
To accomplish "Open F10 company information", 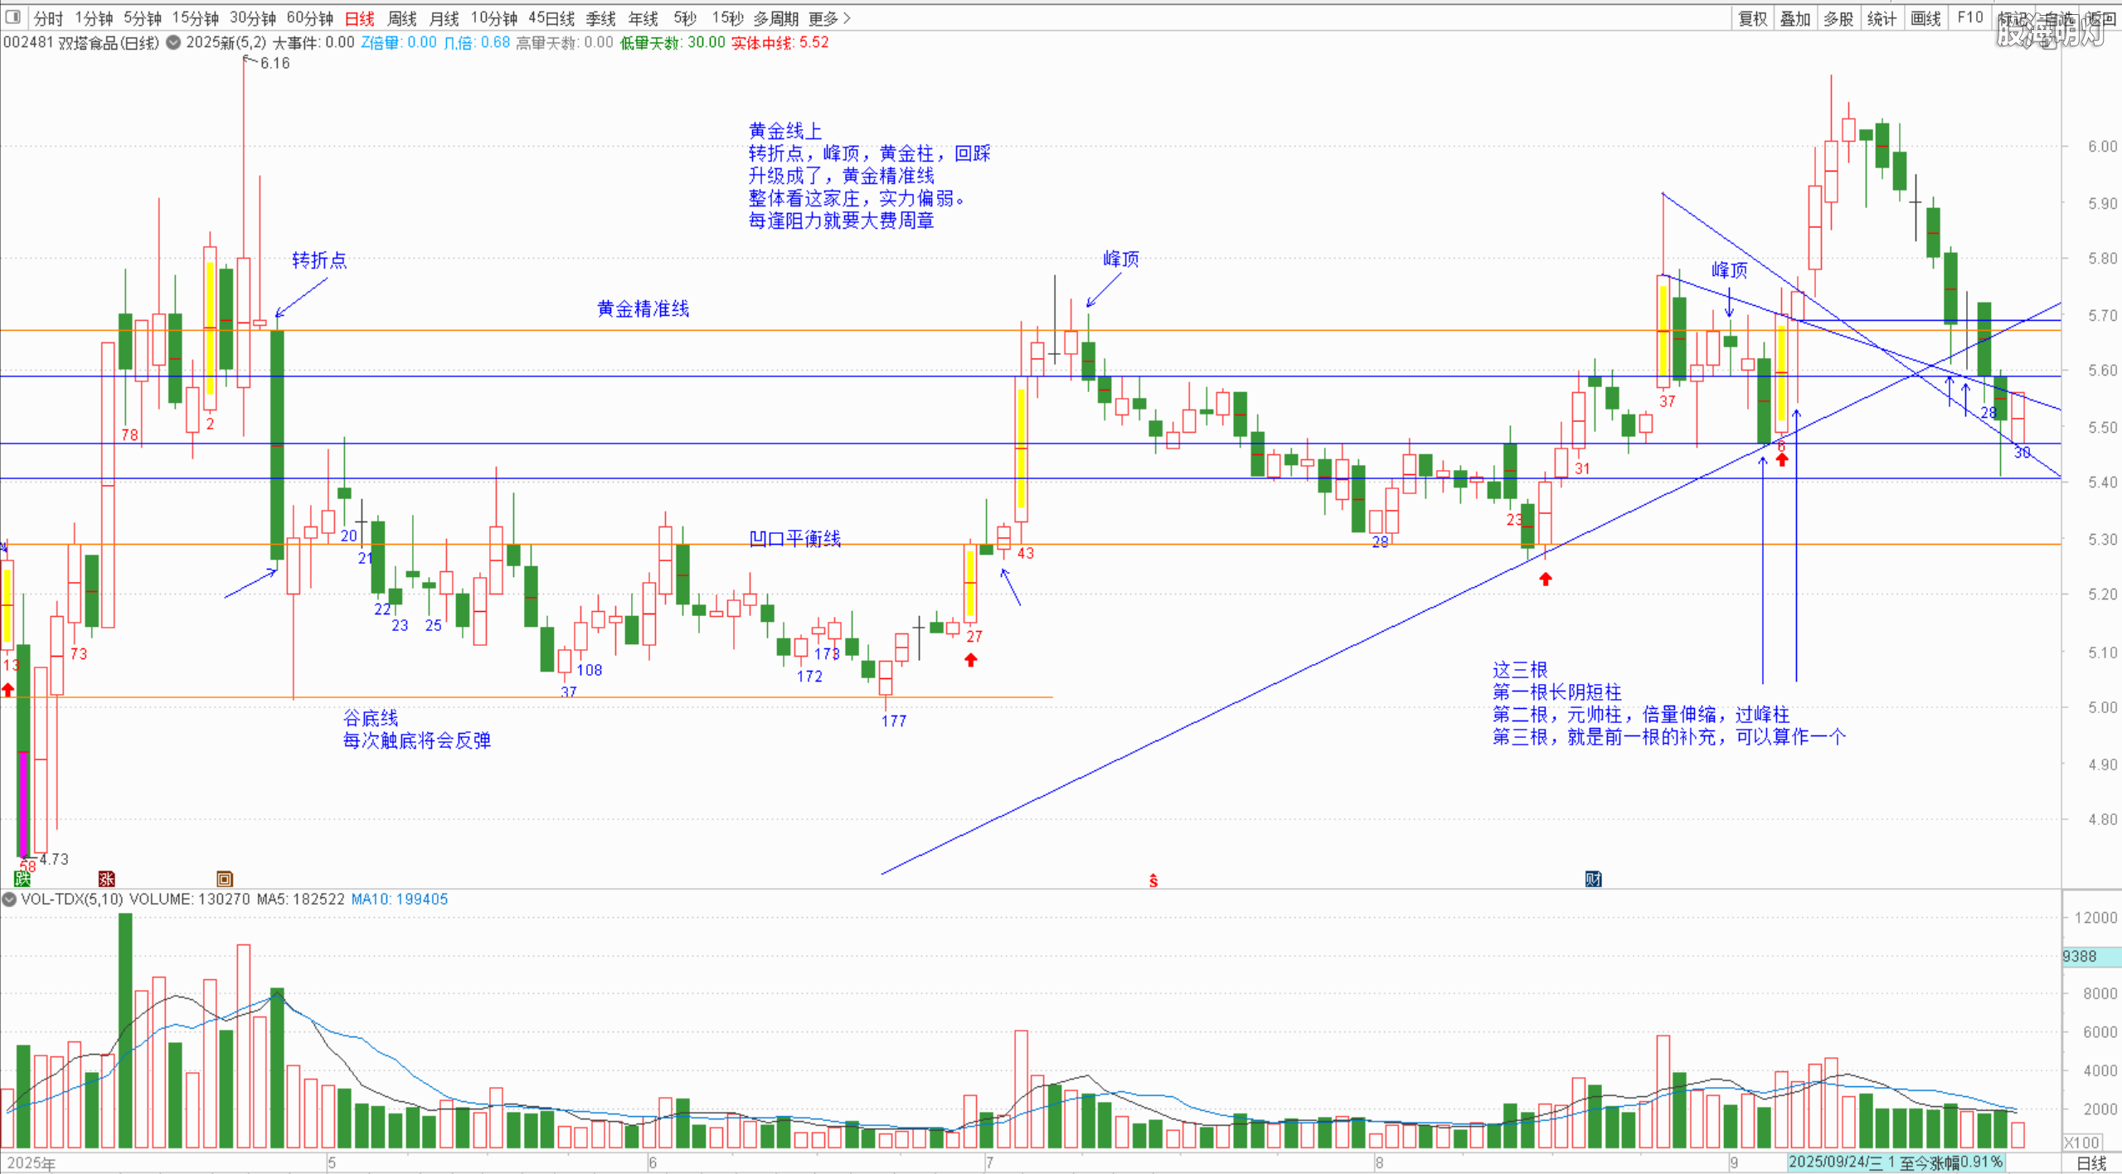I will (1969, 17).
